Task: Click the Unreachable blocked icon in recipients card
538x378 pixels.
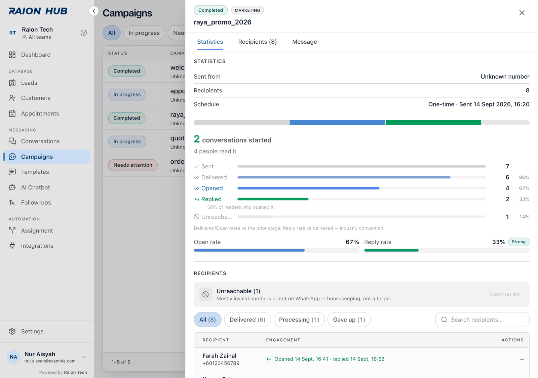Action: (x=205, y=294)
